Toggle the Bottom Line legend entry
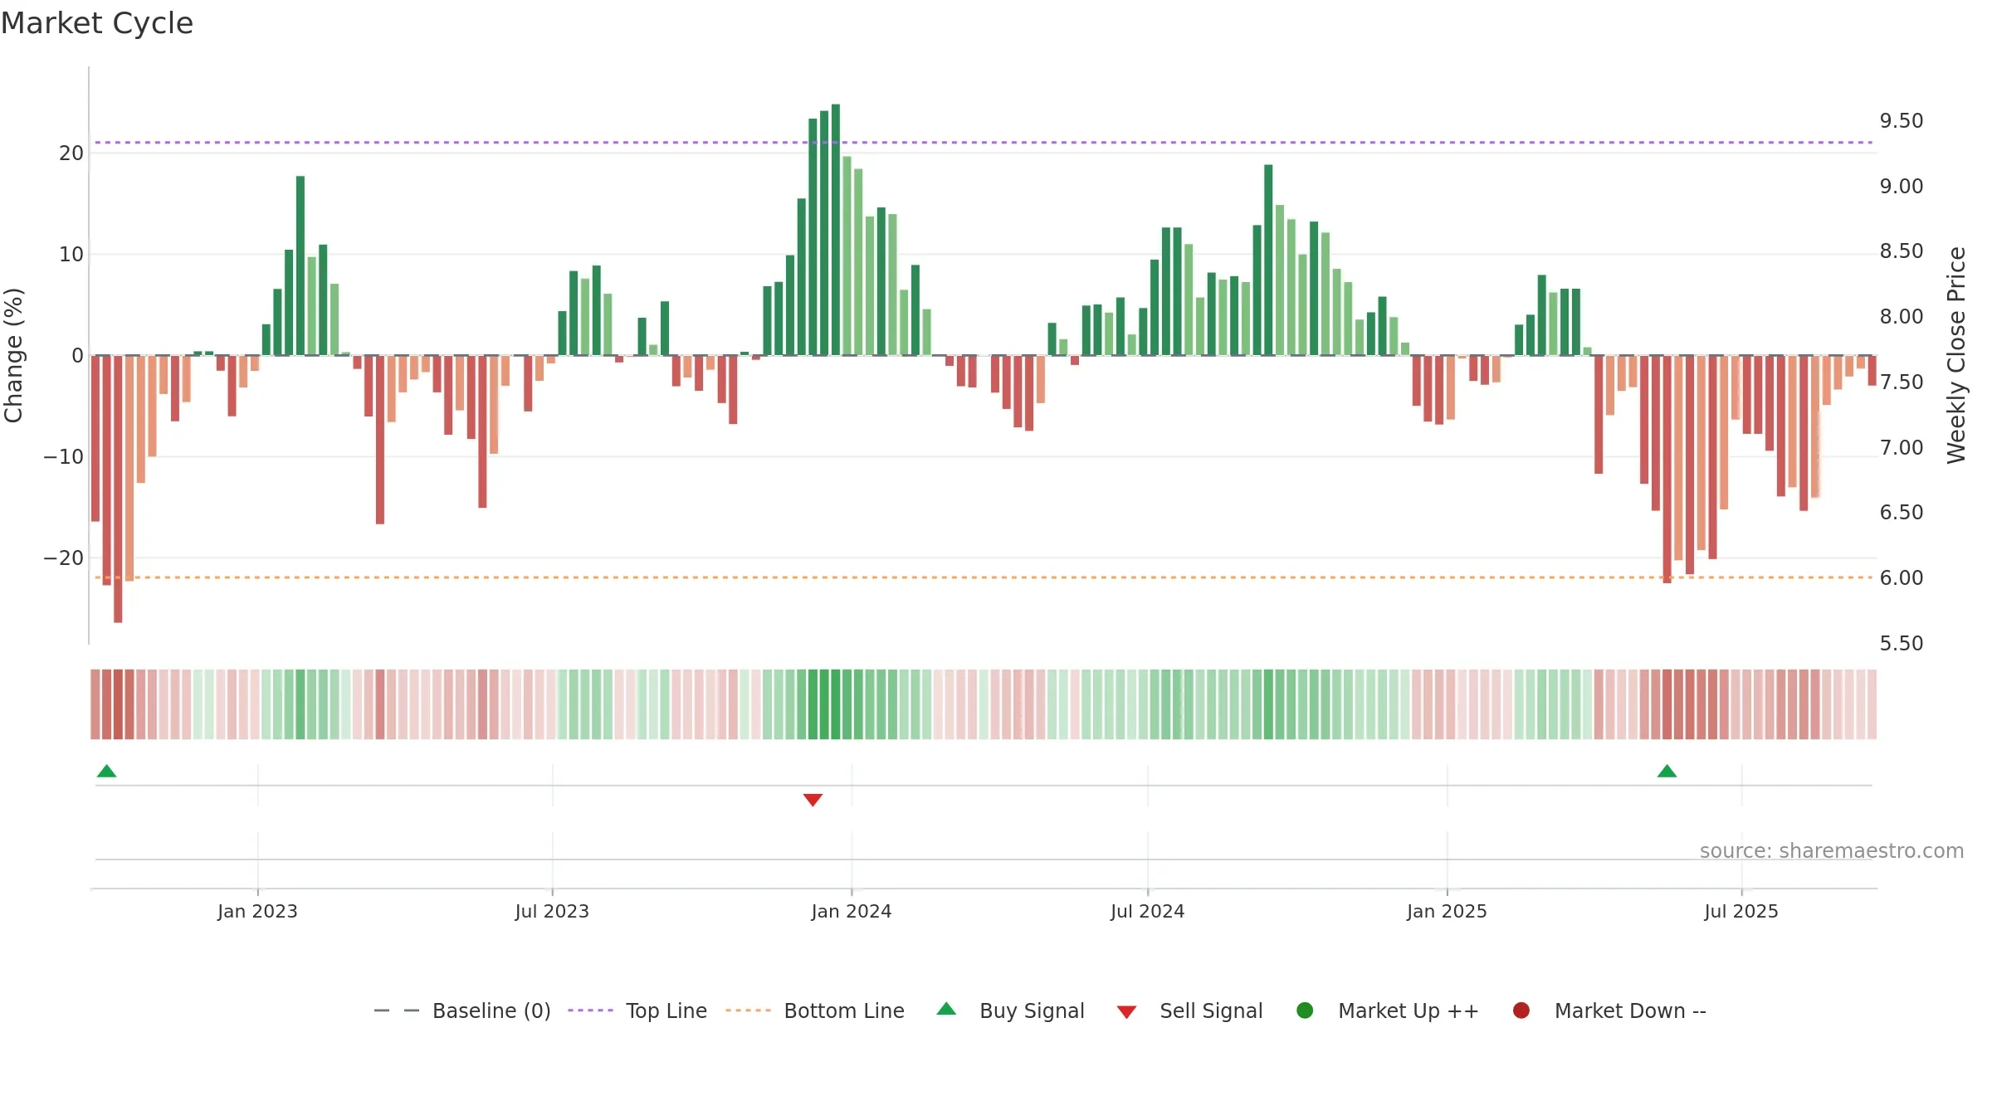Screen dimensions: 1992x1120 (814, 1010)
